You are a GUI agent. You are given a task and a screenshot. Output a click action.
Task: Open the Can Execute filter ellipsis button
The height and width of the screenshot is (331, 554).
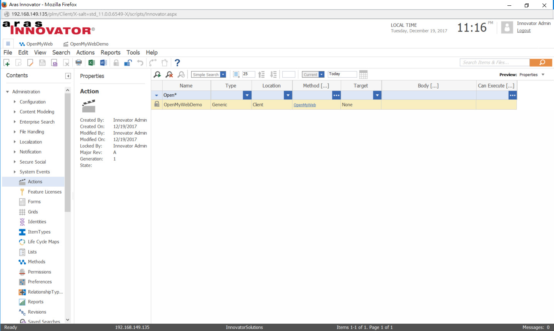tap(512, 95)
